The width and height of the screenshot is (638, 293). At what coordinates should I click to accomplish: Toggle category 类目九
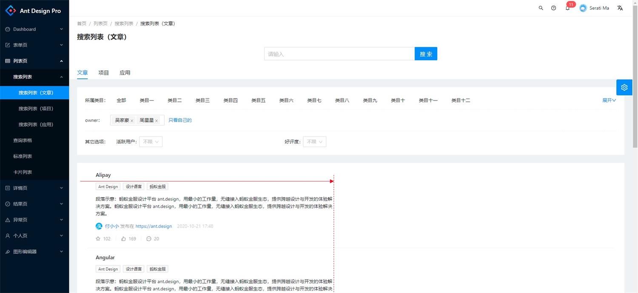click(x=370, y=100)
